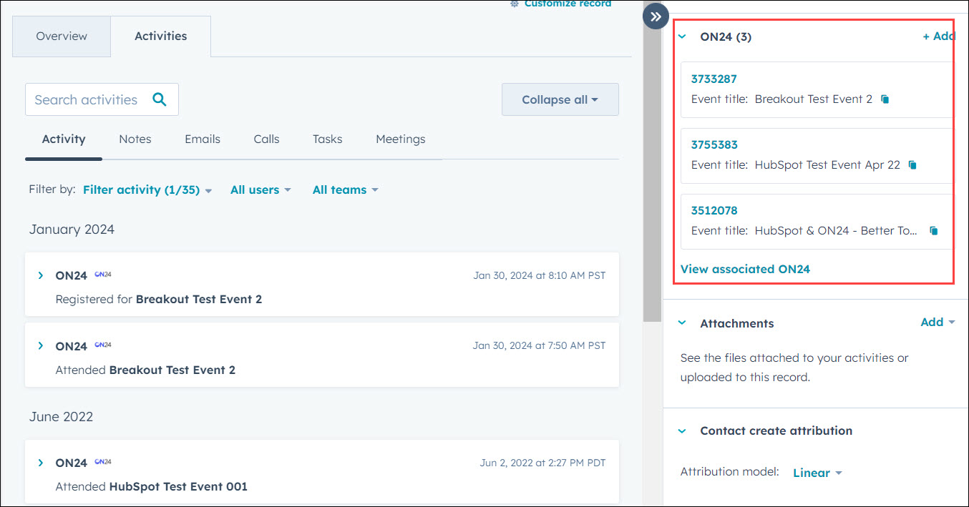Image resolution: width=969 pixels, height=507 pixels.
Task: Go to the Calls sub-tab
Action: [x=266, y=139]
